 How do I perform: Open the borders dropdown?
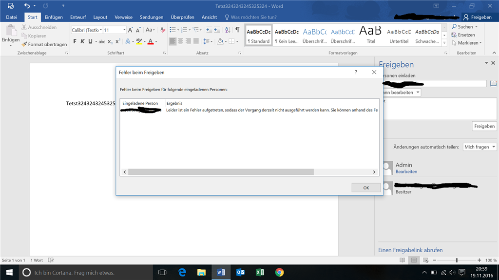(237, 41)
